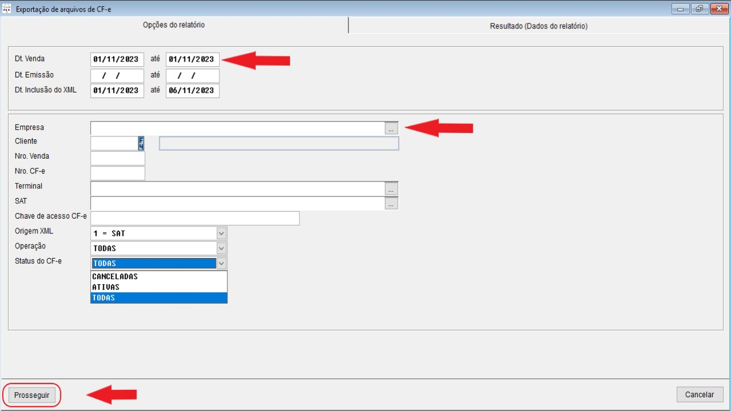Click the SAT input field
The height and width of the screenshot is (411, 731).
pyautogui.click(x=238, y=203)
